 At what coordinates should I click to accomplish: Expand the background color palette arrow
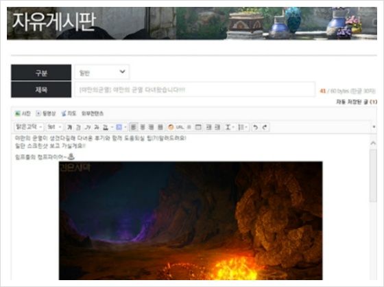tap(125, 127)
